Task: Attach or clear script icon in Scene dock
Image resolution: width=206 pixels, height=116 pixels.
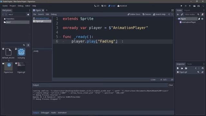Action: [x=202, y=15]
